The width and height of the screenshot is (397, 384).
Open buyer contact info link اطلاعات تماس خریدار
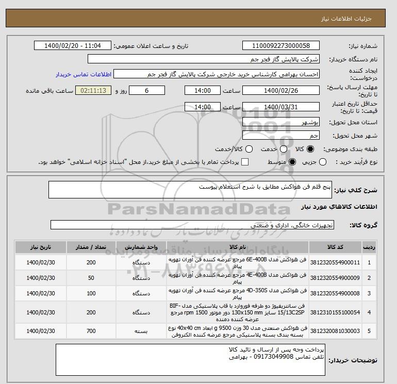[x=84, y=74]
